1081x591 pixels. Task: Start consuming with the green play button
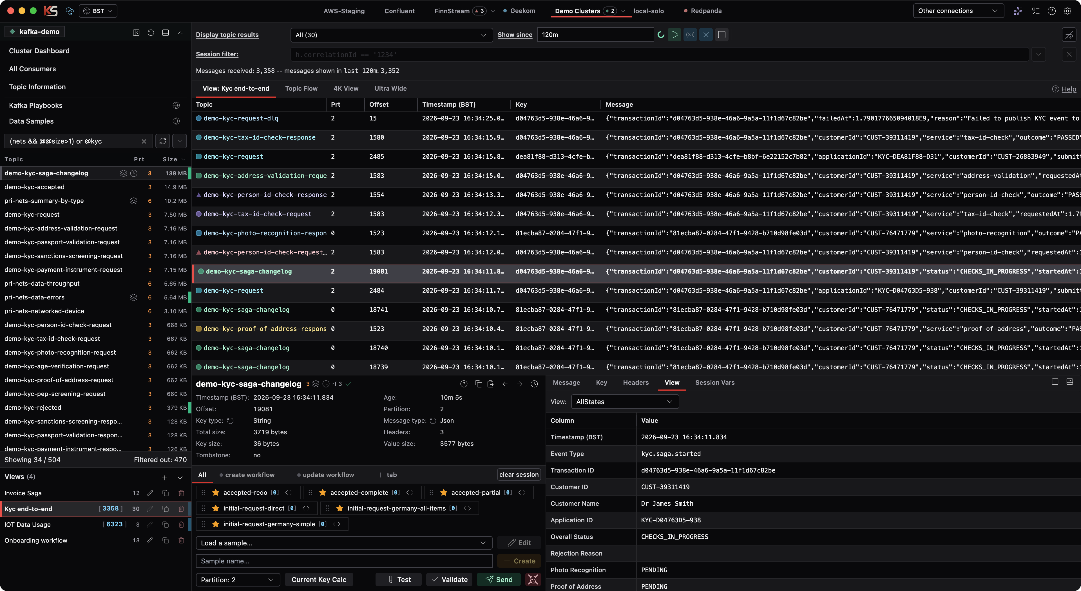tap(674, 35)
